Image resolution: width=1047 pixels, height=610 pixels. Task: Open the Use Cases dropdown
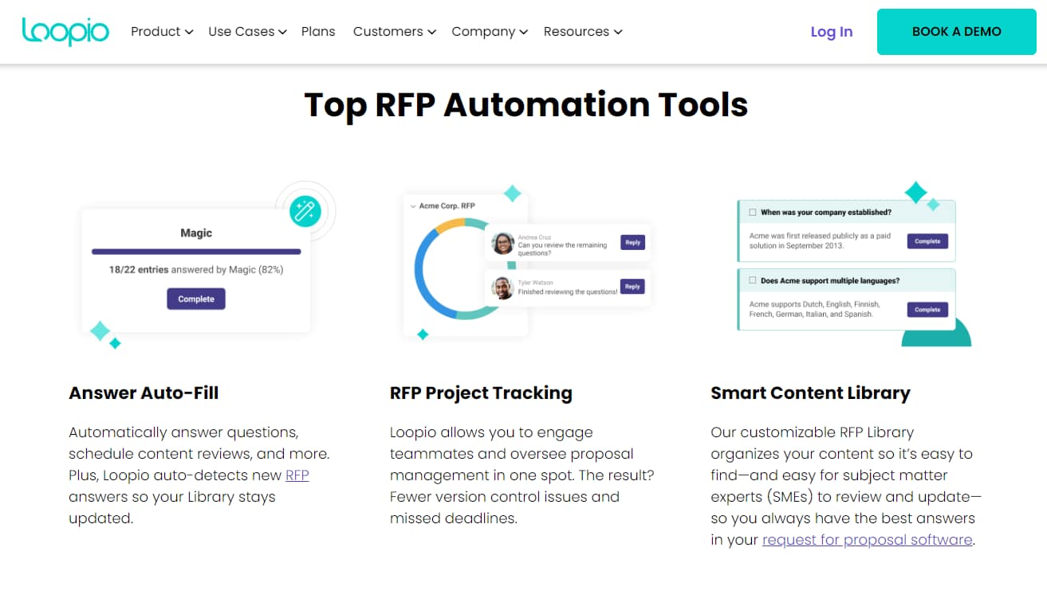click(x=247, y=32)
